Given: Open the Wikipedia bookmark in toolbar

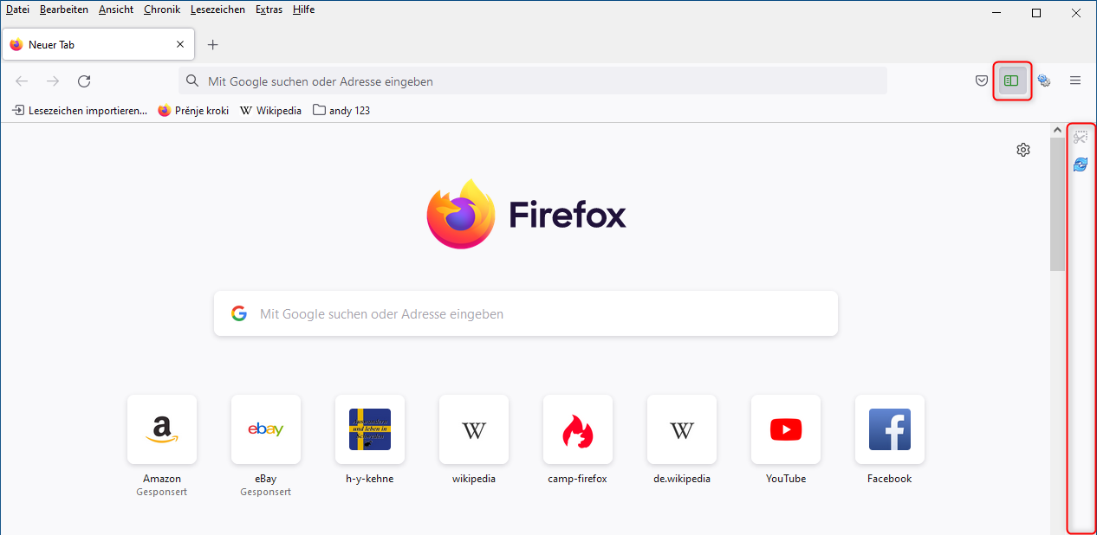Looking at the screenshot, I should point(270,111).
